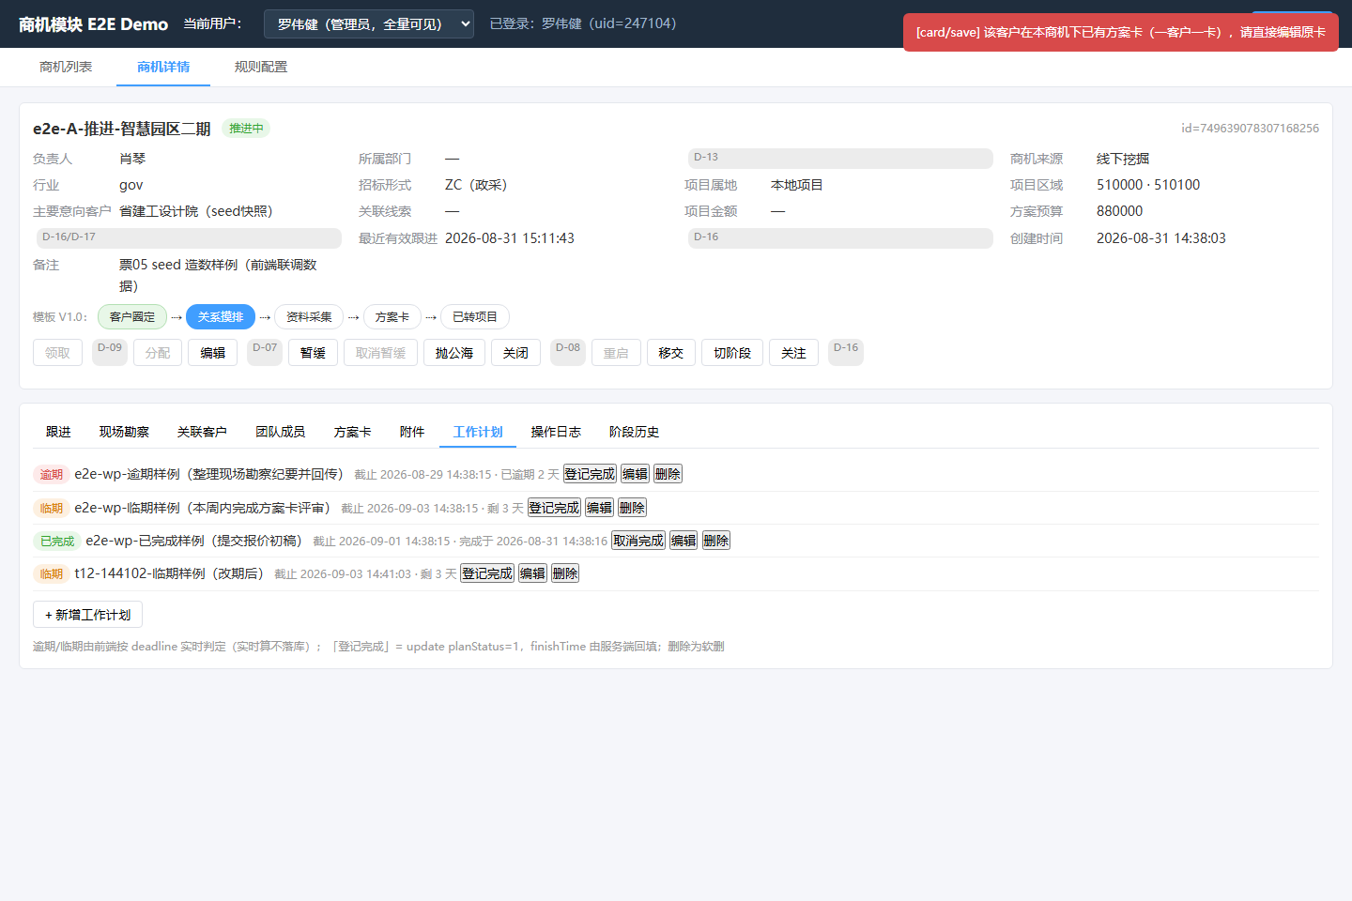The image size is (1352, 901).
Task: Open the 规则配置 tab
Action: (x=261, y=67)
